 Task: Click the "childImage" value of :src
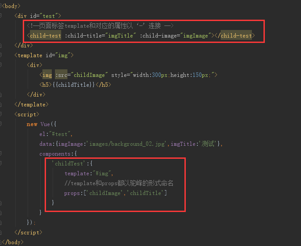pyautogui.click(x=89, y=75)
